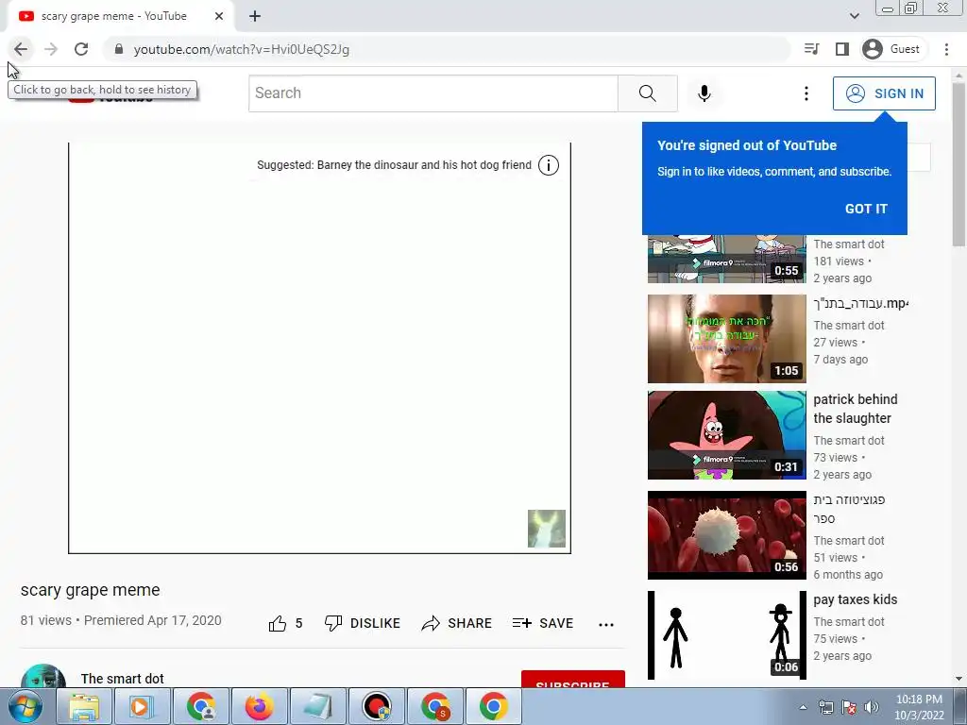Screen dimensions: 967x725
Task: Click the volume speaker tray icon
Action: pos(872,707)
